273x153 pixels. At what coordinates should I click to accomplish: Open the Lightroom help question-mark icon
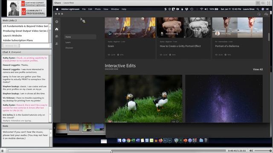[259, 14]
